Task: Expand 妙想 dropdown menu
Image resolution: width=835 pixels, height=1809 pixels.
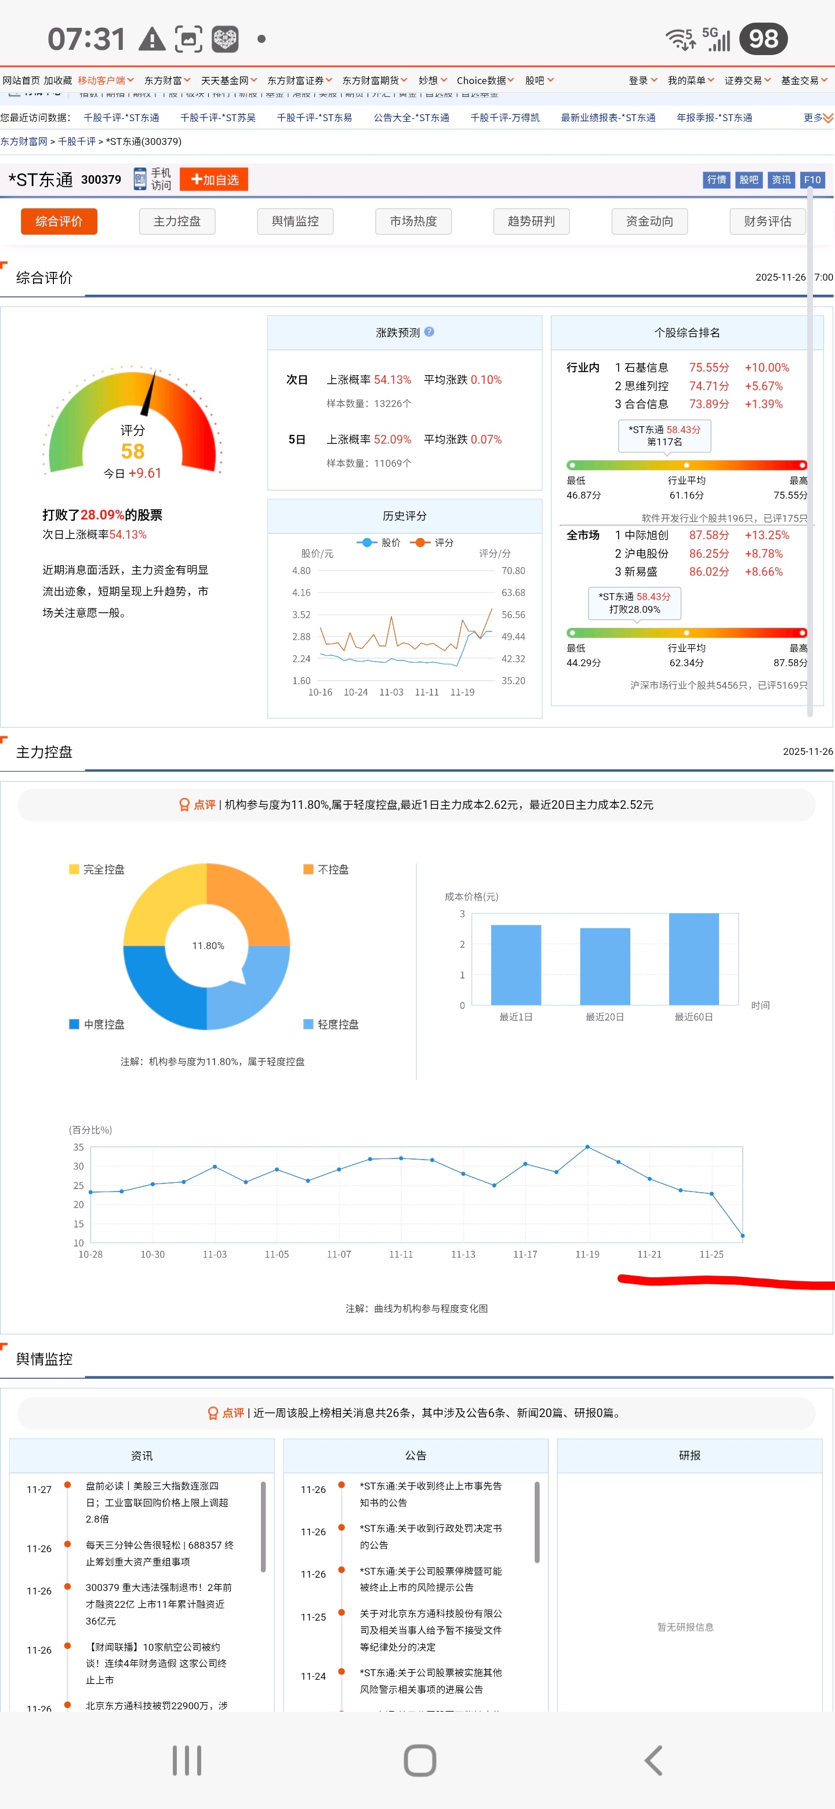Action: (433, 80)
